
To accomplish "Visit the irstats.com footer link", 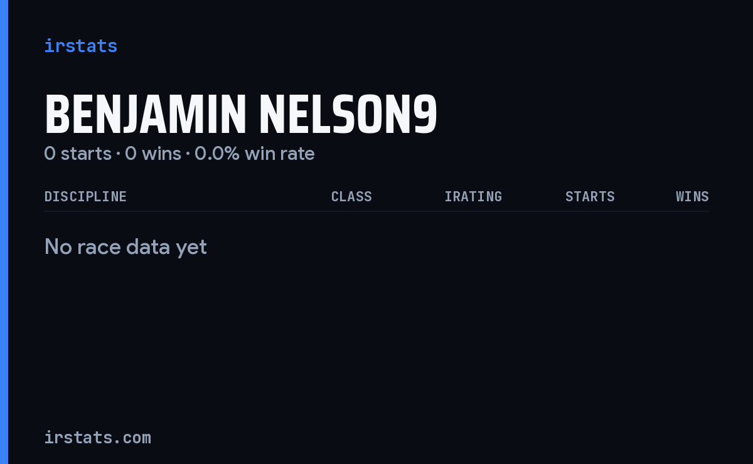I will click(97, 437).
